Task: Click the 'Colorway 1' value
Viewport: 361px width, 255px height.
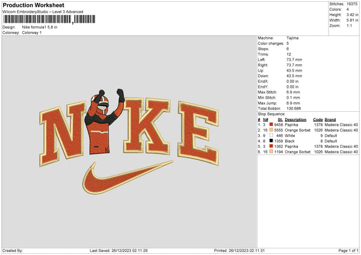Action: (x=32, y=32)
